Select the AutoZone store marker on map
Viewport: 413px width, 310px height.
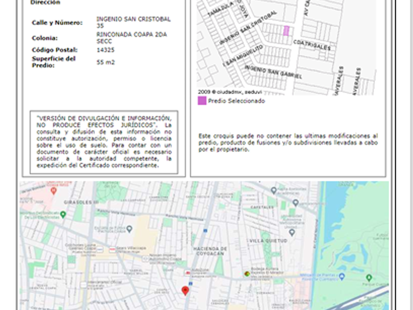[186, 272]
